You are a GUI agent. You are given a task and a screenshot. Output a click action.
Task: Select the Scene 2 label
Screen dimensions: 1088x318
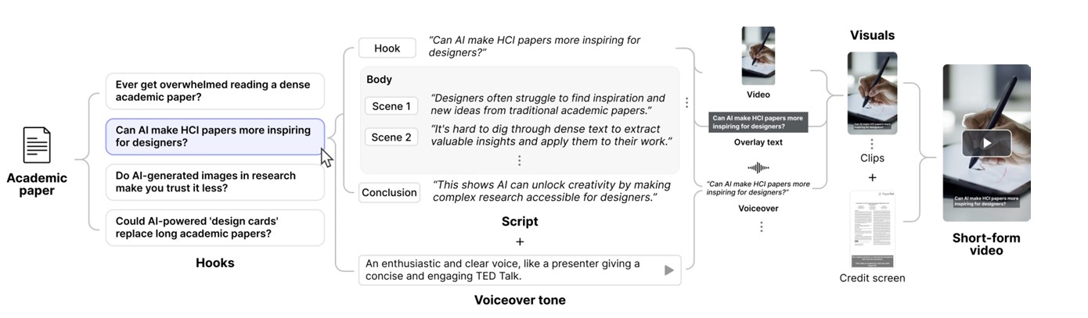[391, 138]
